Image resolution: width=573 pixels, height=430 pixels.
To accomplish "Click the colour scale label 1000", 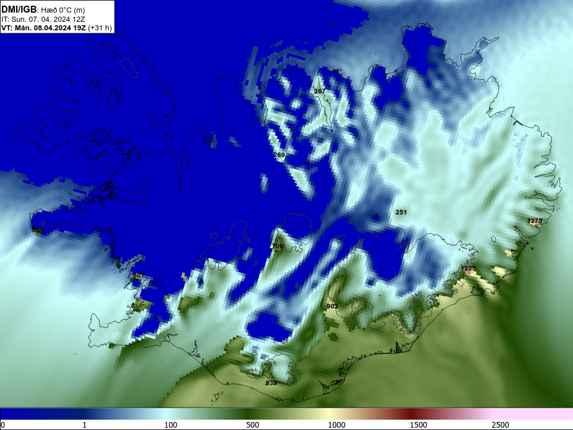I will coord(336,425).
